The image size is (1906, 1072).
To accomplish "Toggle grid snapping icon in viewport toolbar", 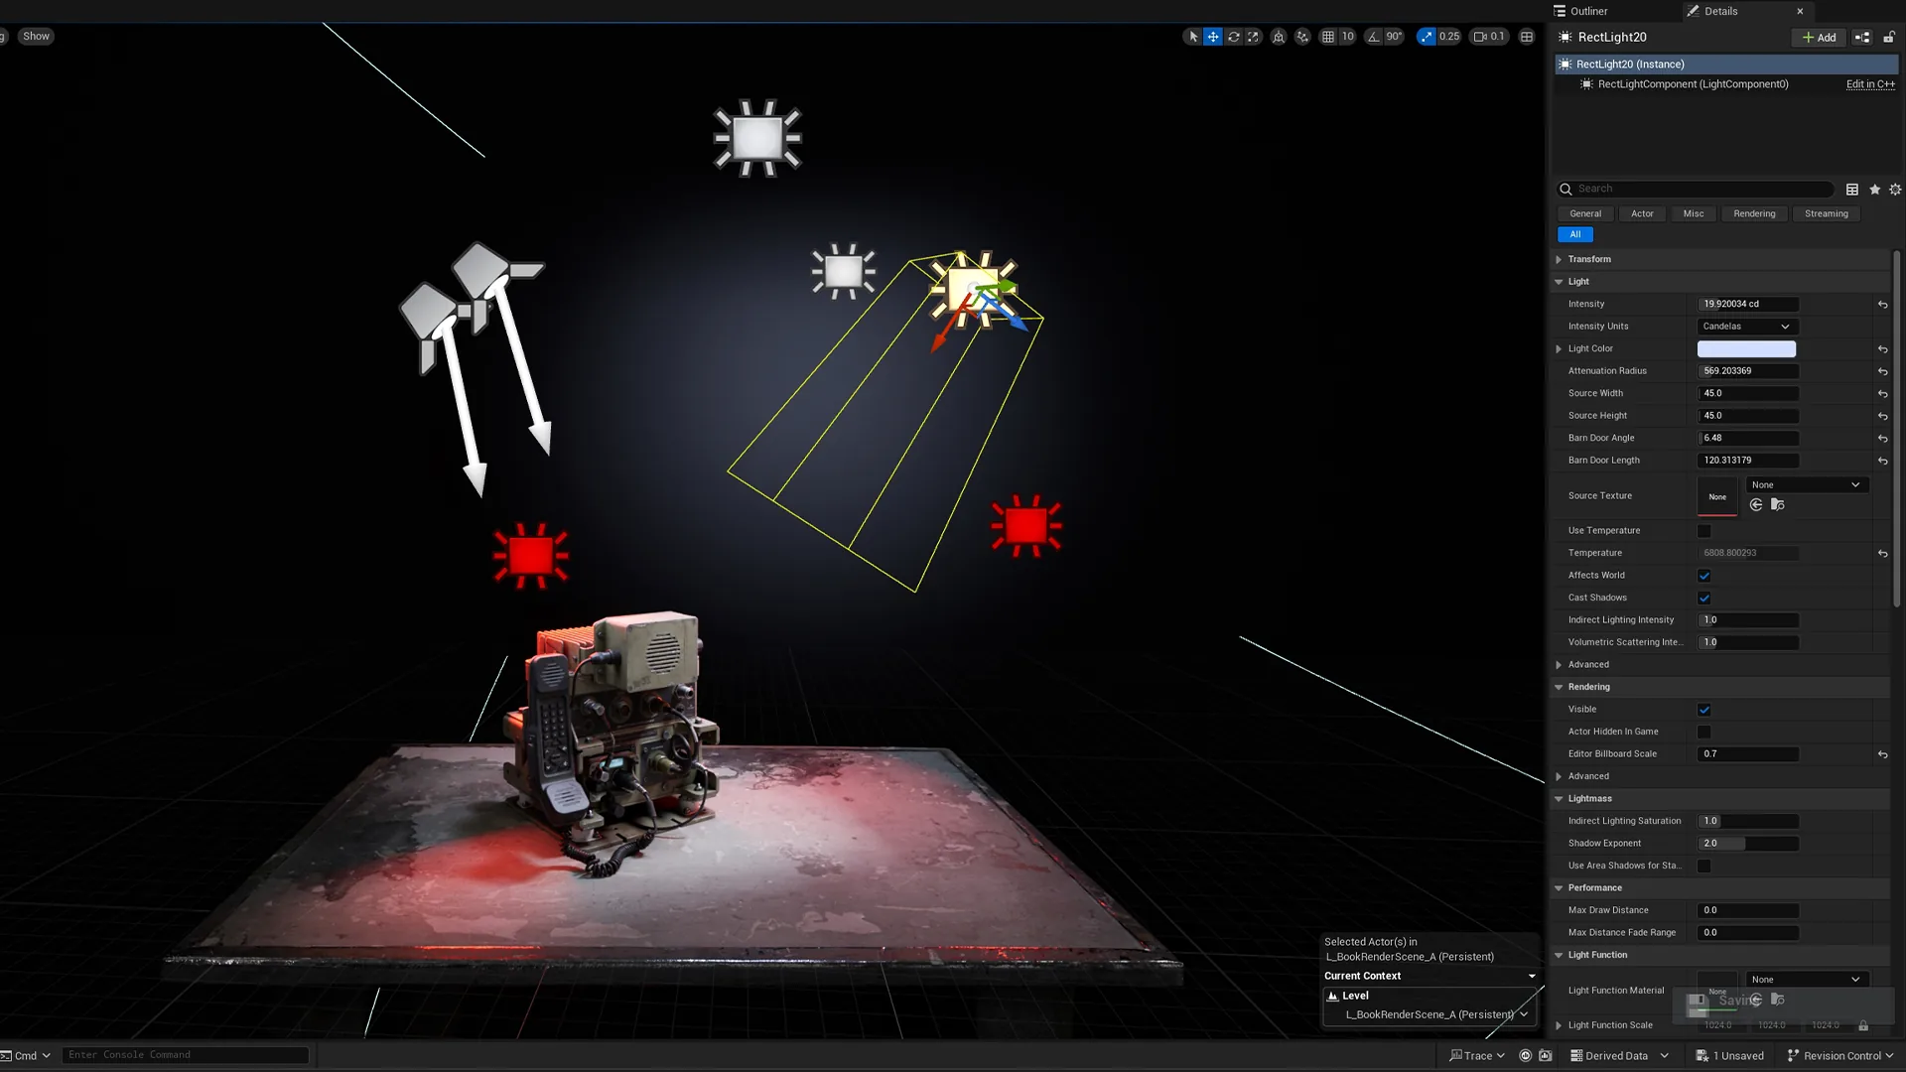I will click(x=1328, y=37).
